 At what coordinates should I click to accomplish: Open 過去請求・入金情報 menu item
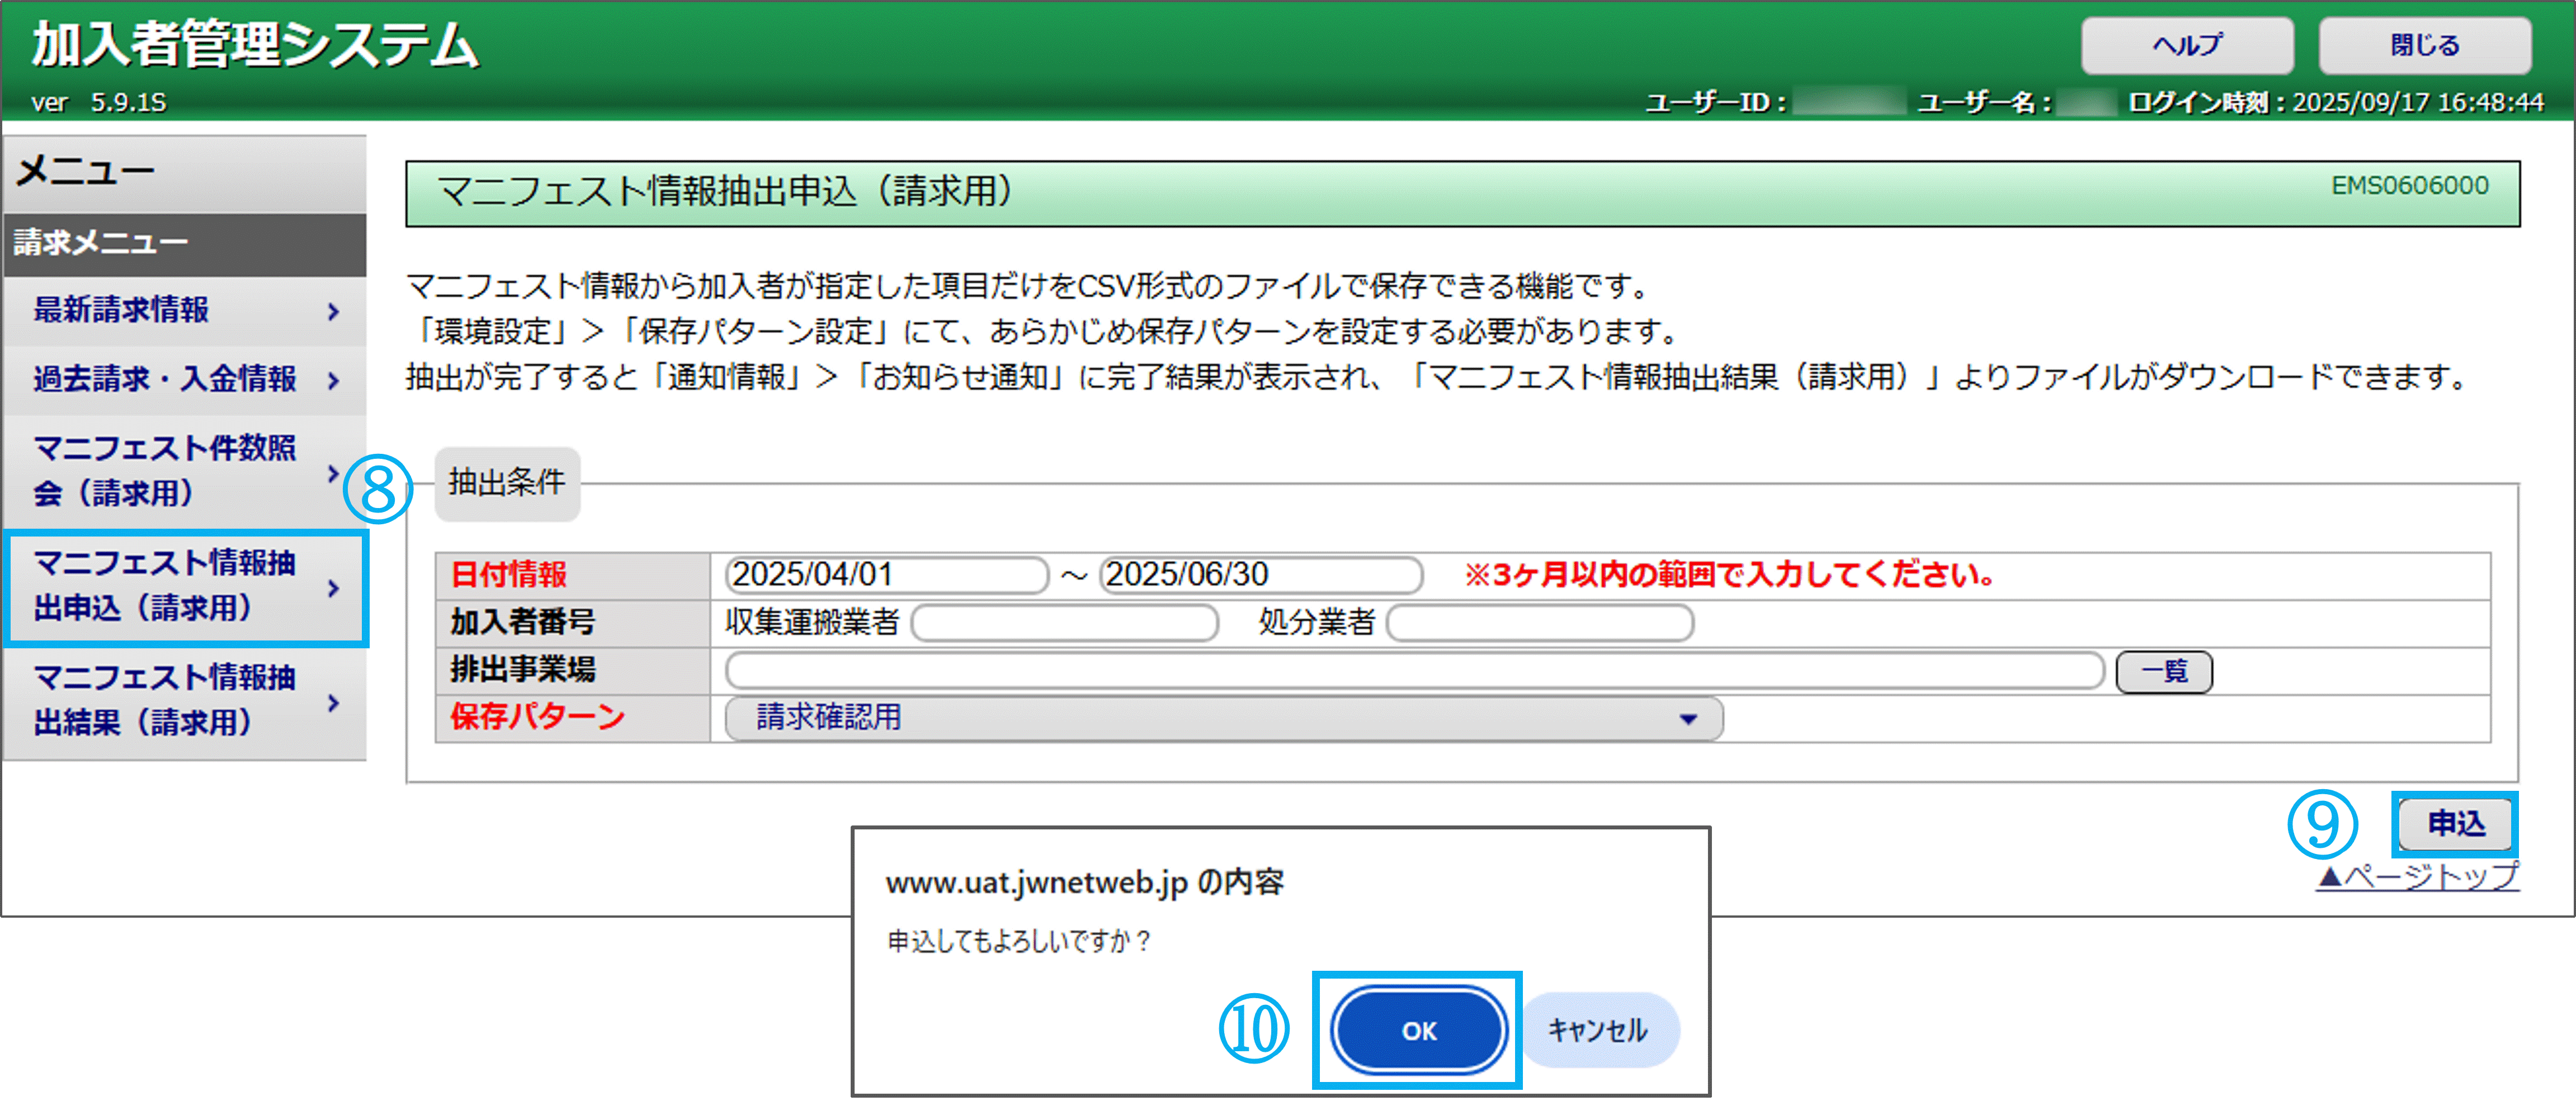tap(165, 379)
